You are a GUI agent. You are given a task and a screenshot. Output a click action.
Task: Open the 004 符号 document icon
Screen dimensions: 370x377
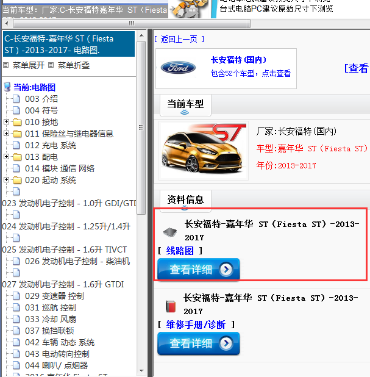(16, 110)
